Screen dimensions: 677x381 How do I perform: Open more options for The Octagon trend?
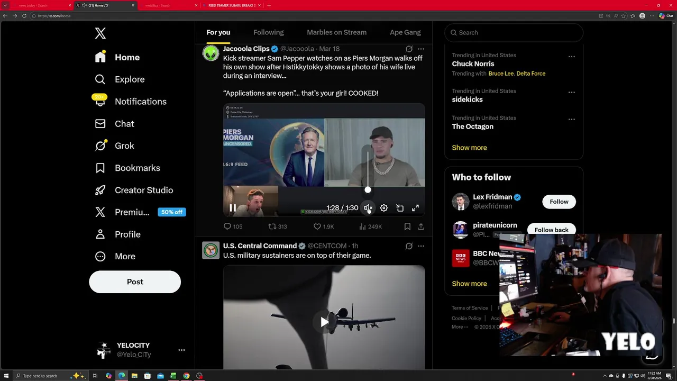(x=572, y=119)
